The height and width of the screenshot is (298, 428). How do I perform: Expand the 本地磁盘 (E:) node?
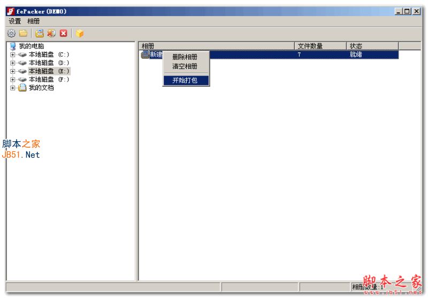(x=12, y=71)
